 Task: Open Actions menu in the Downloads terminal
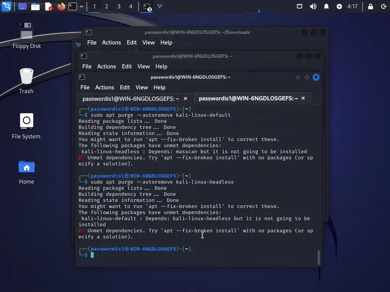point(112,43)
